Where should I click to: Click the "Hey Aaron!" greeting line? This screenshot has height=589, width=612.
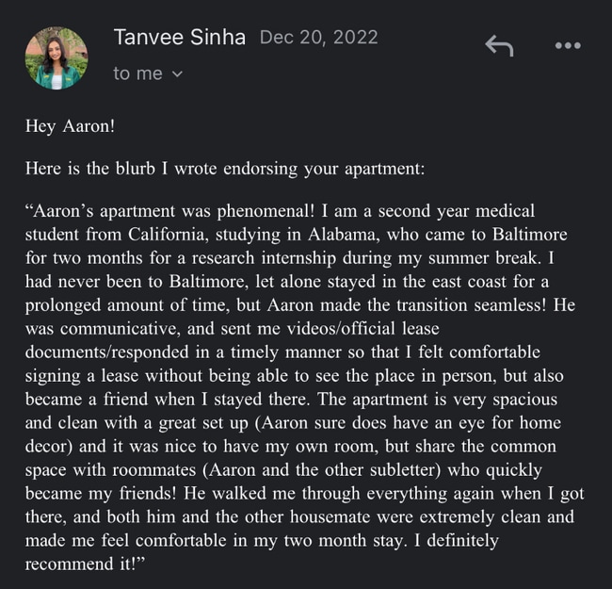[x=70, y=126]
